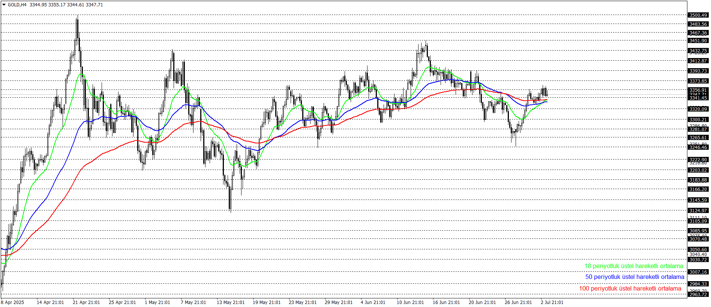Click the 3300.21 price level label
This screenshot has width=711, height=307.
(x=698, y=120)
